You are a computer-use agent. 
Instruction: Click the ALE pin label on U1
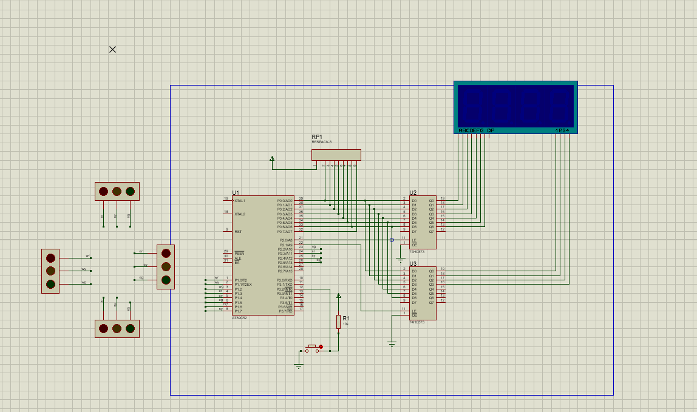[x=238, y=258]
